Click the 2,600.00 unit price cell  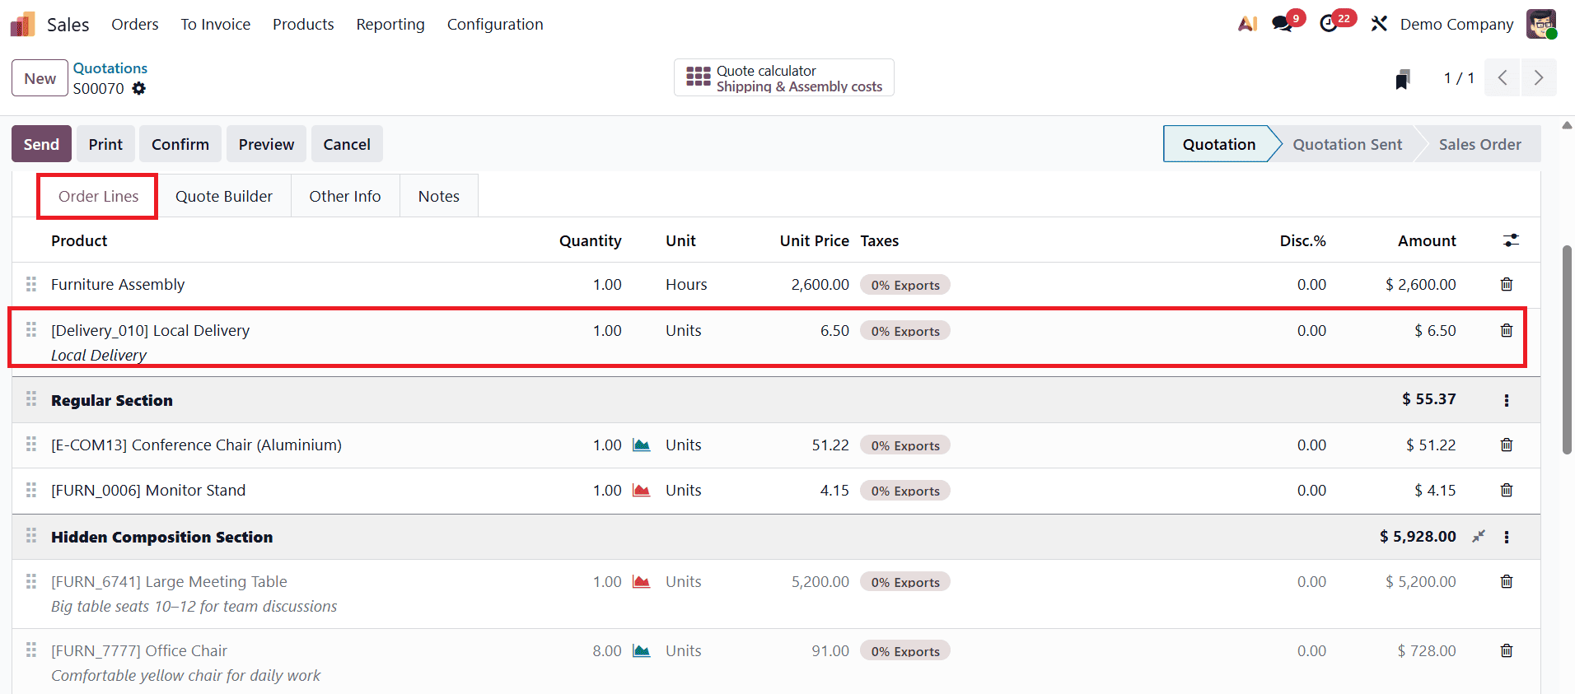[x=820, y=284]
